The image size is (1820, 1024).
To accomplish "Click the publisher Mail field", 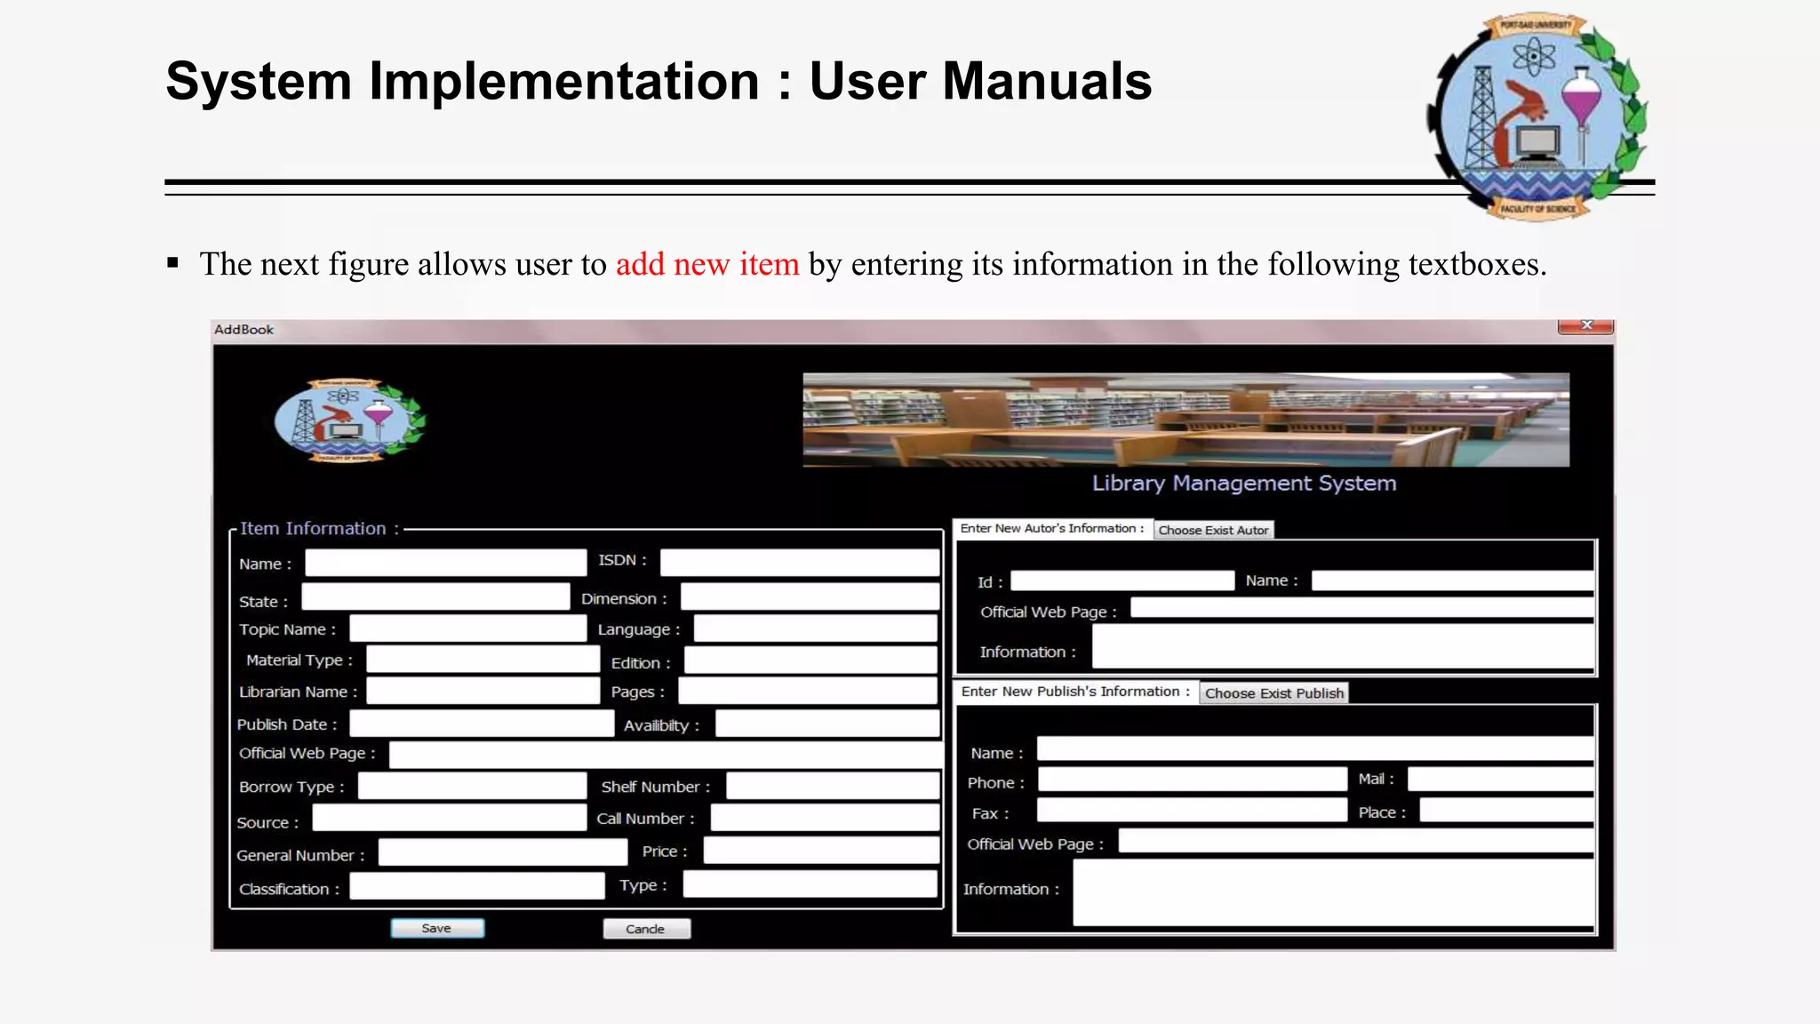I will (1501, 780).
